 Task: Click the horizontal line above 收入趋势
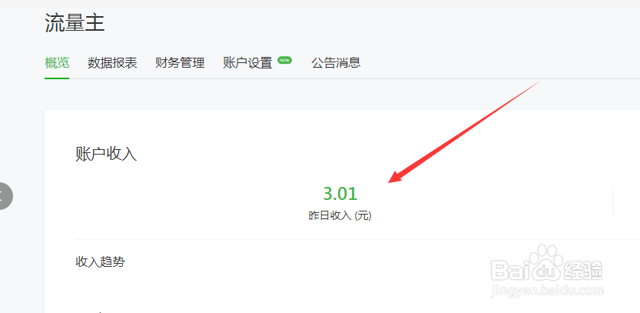click(x=357, y=240)
